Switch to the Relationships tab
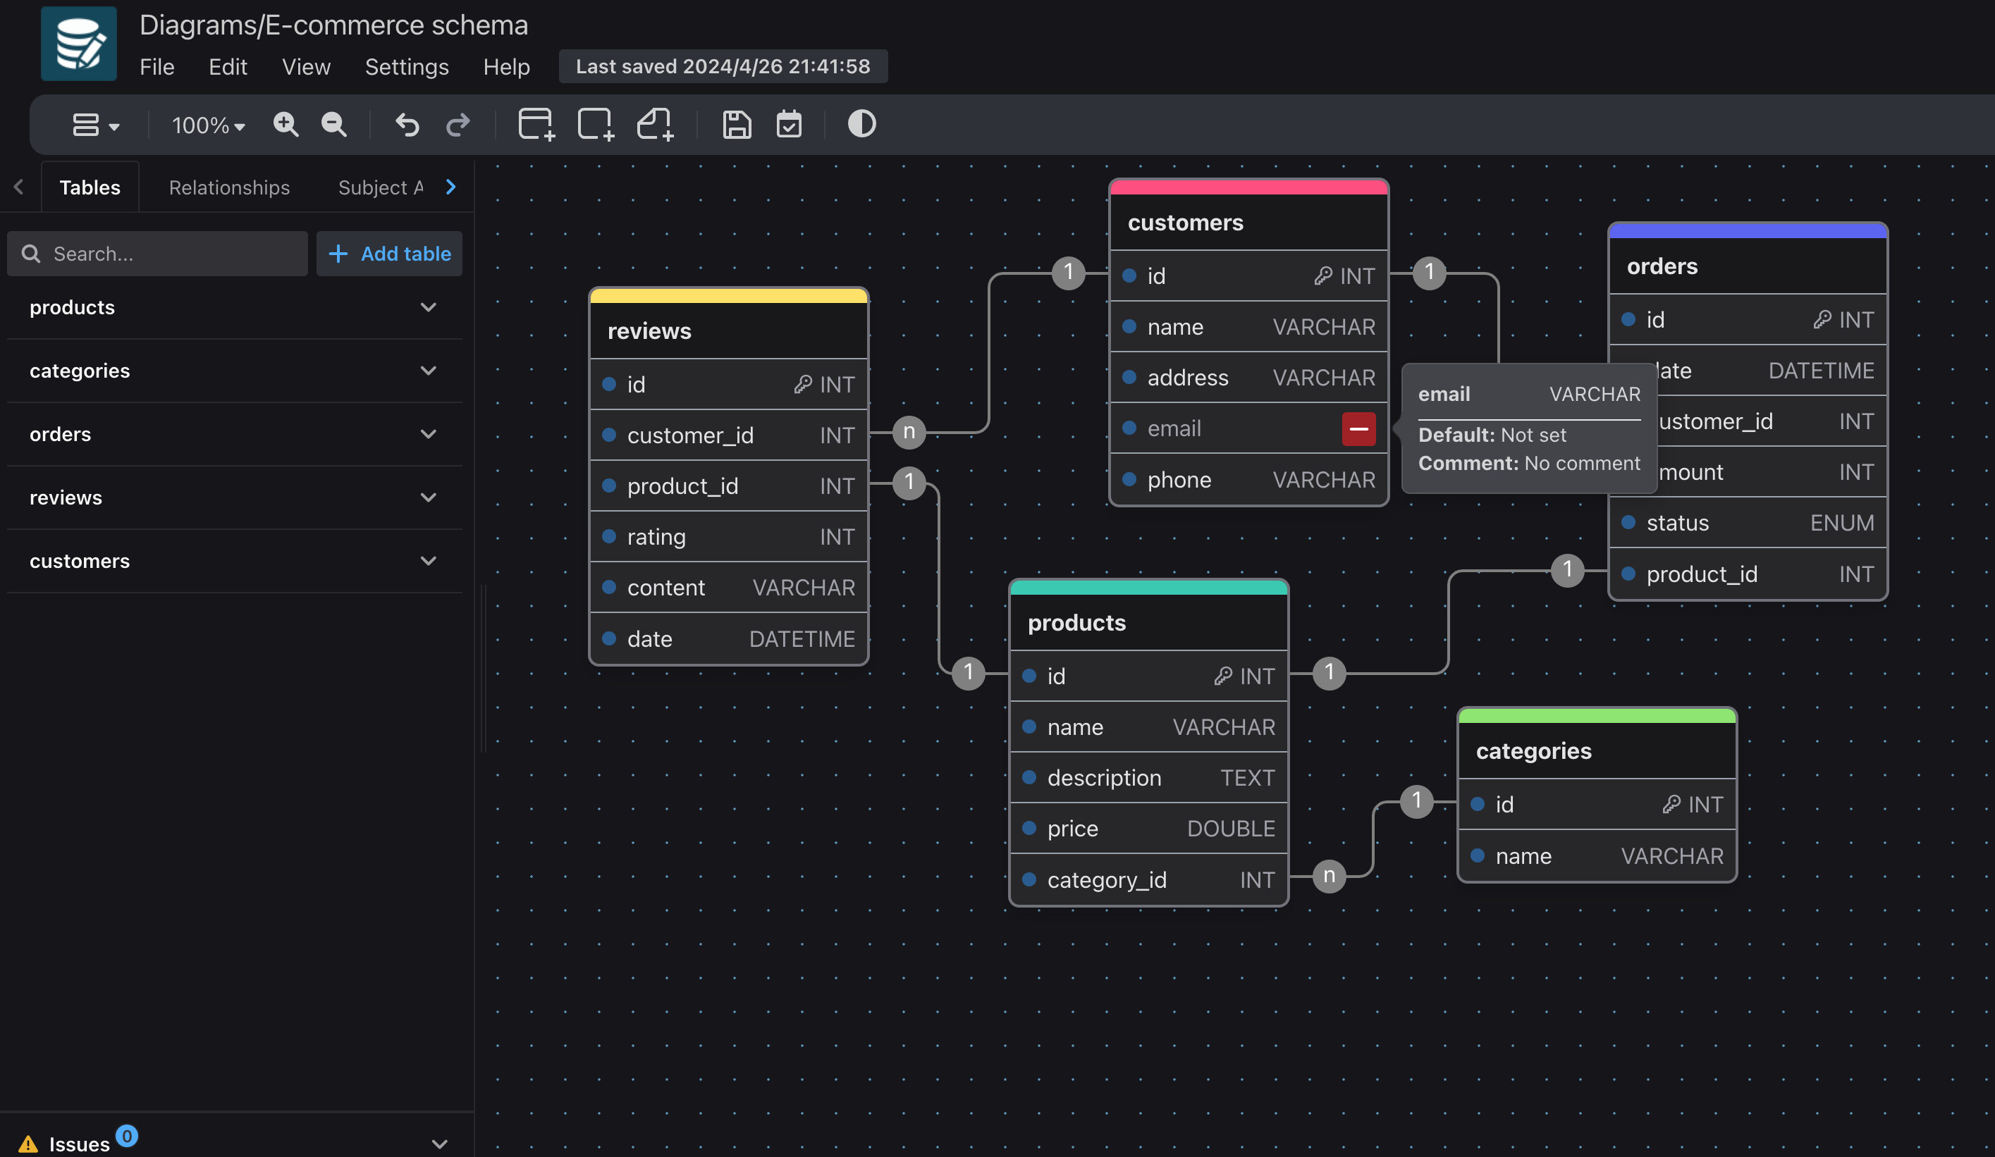 click(x=229, y=187)
